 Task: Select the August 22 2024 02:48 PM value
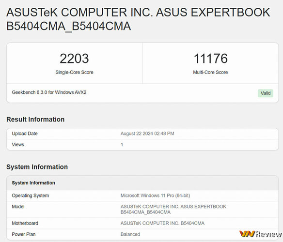[x=147, y=134]
